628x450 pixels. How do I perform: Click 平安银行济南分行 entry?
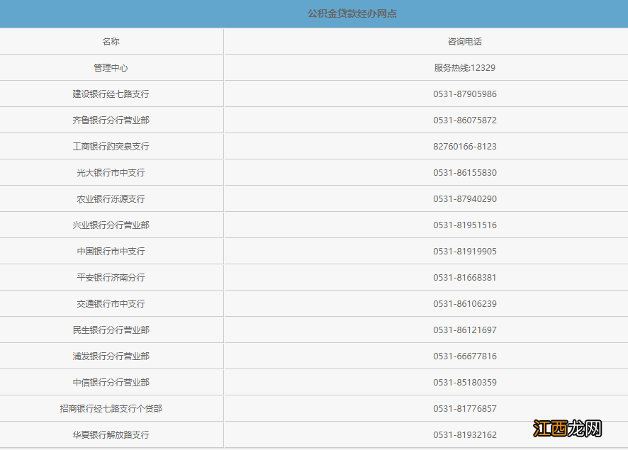pyautogui.click(x=111, y=277)
